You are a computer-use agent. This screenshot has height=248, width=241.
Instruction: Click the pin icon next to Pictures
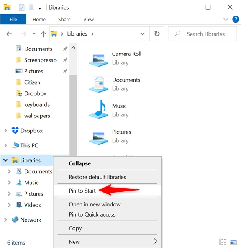(x=65, y=71)
